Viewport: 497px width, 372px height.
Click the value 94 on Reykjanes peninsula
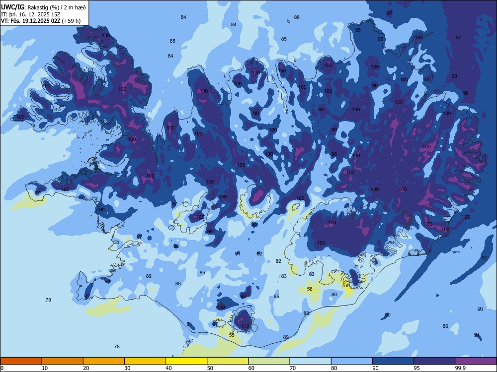pyautogui.click(x=107, y=281)
